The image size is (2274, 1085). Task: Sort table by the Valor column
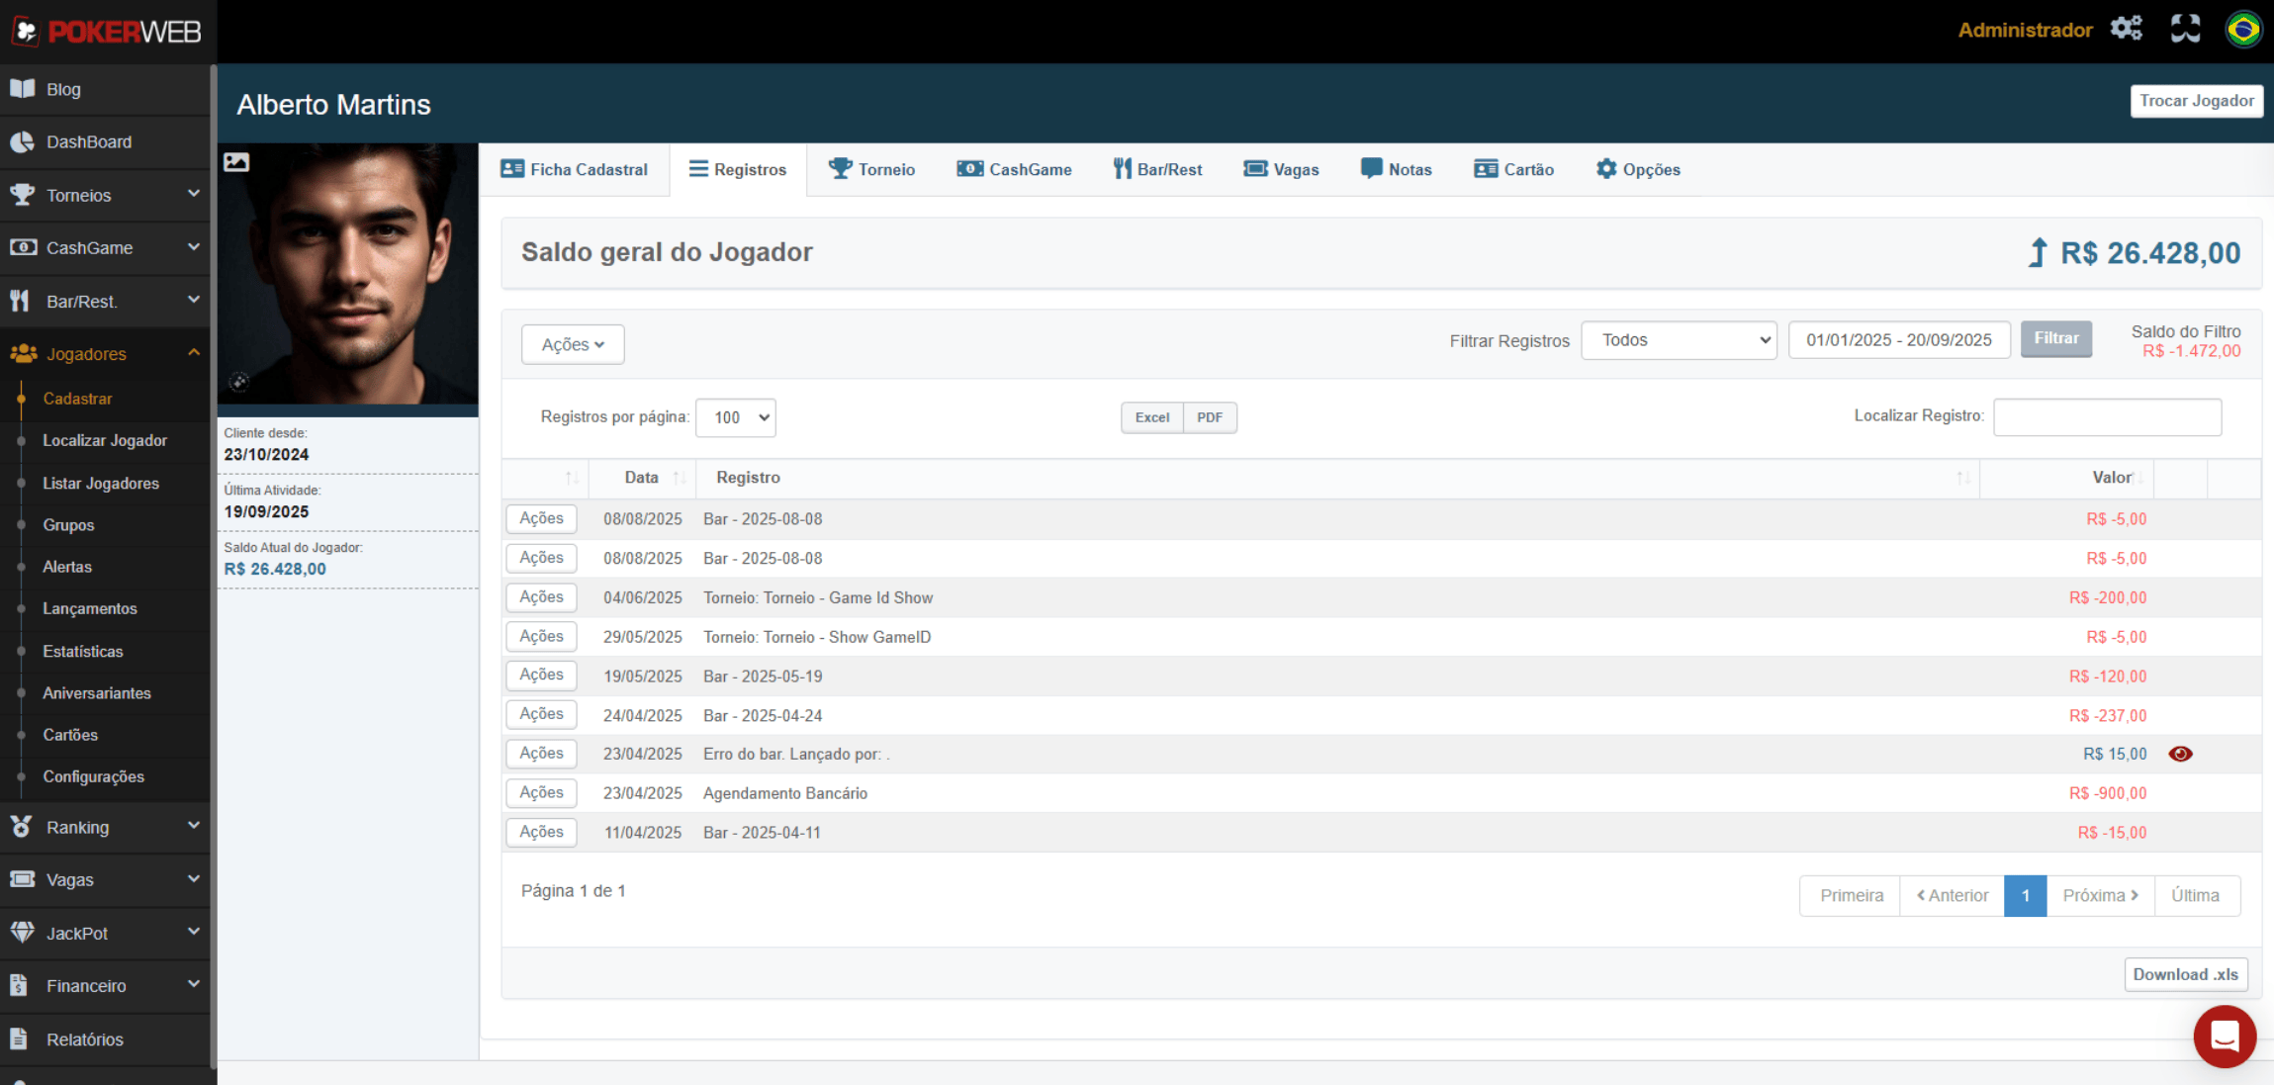point(2111,478)
